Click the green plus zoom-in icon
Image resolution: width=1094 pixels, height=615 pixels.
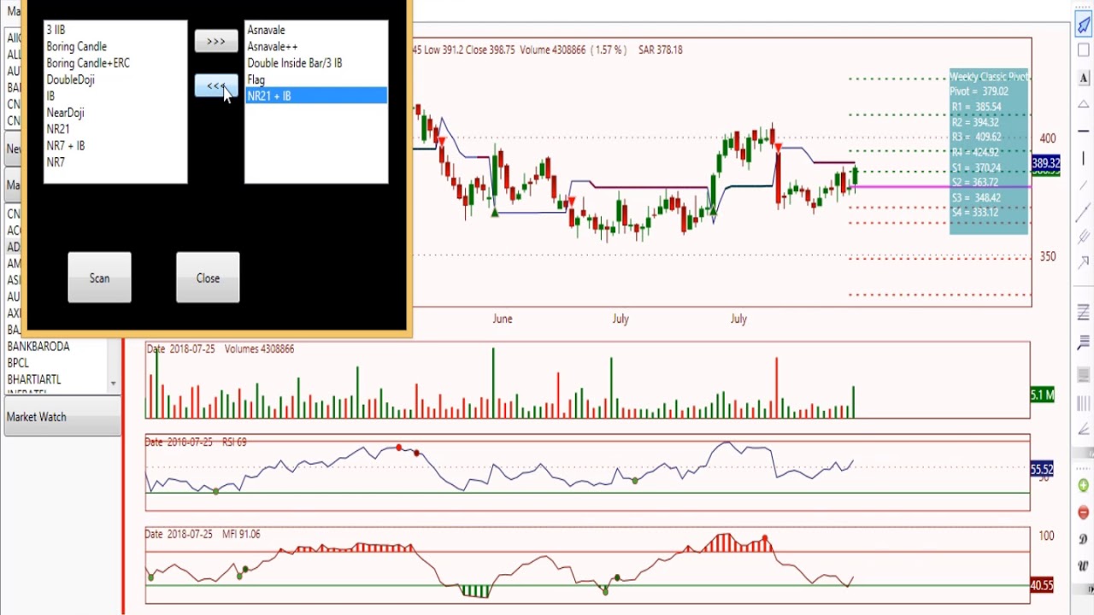coord(1084,485)
